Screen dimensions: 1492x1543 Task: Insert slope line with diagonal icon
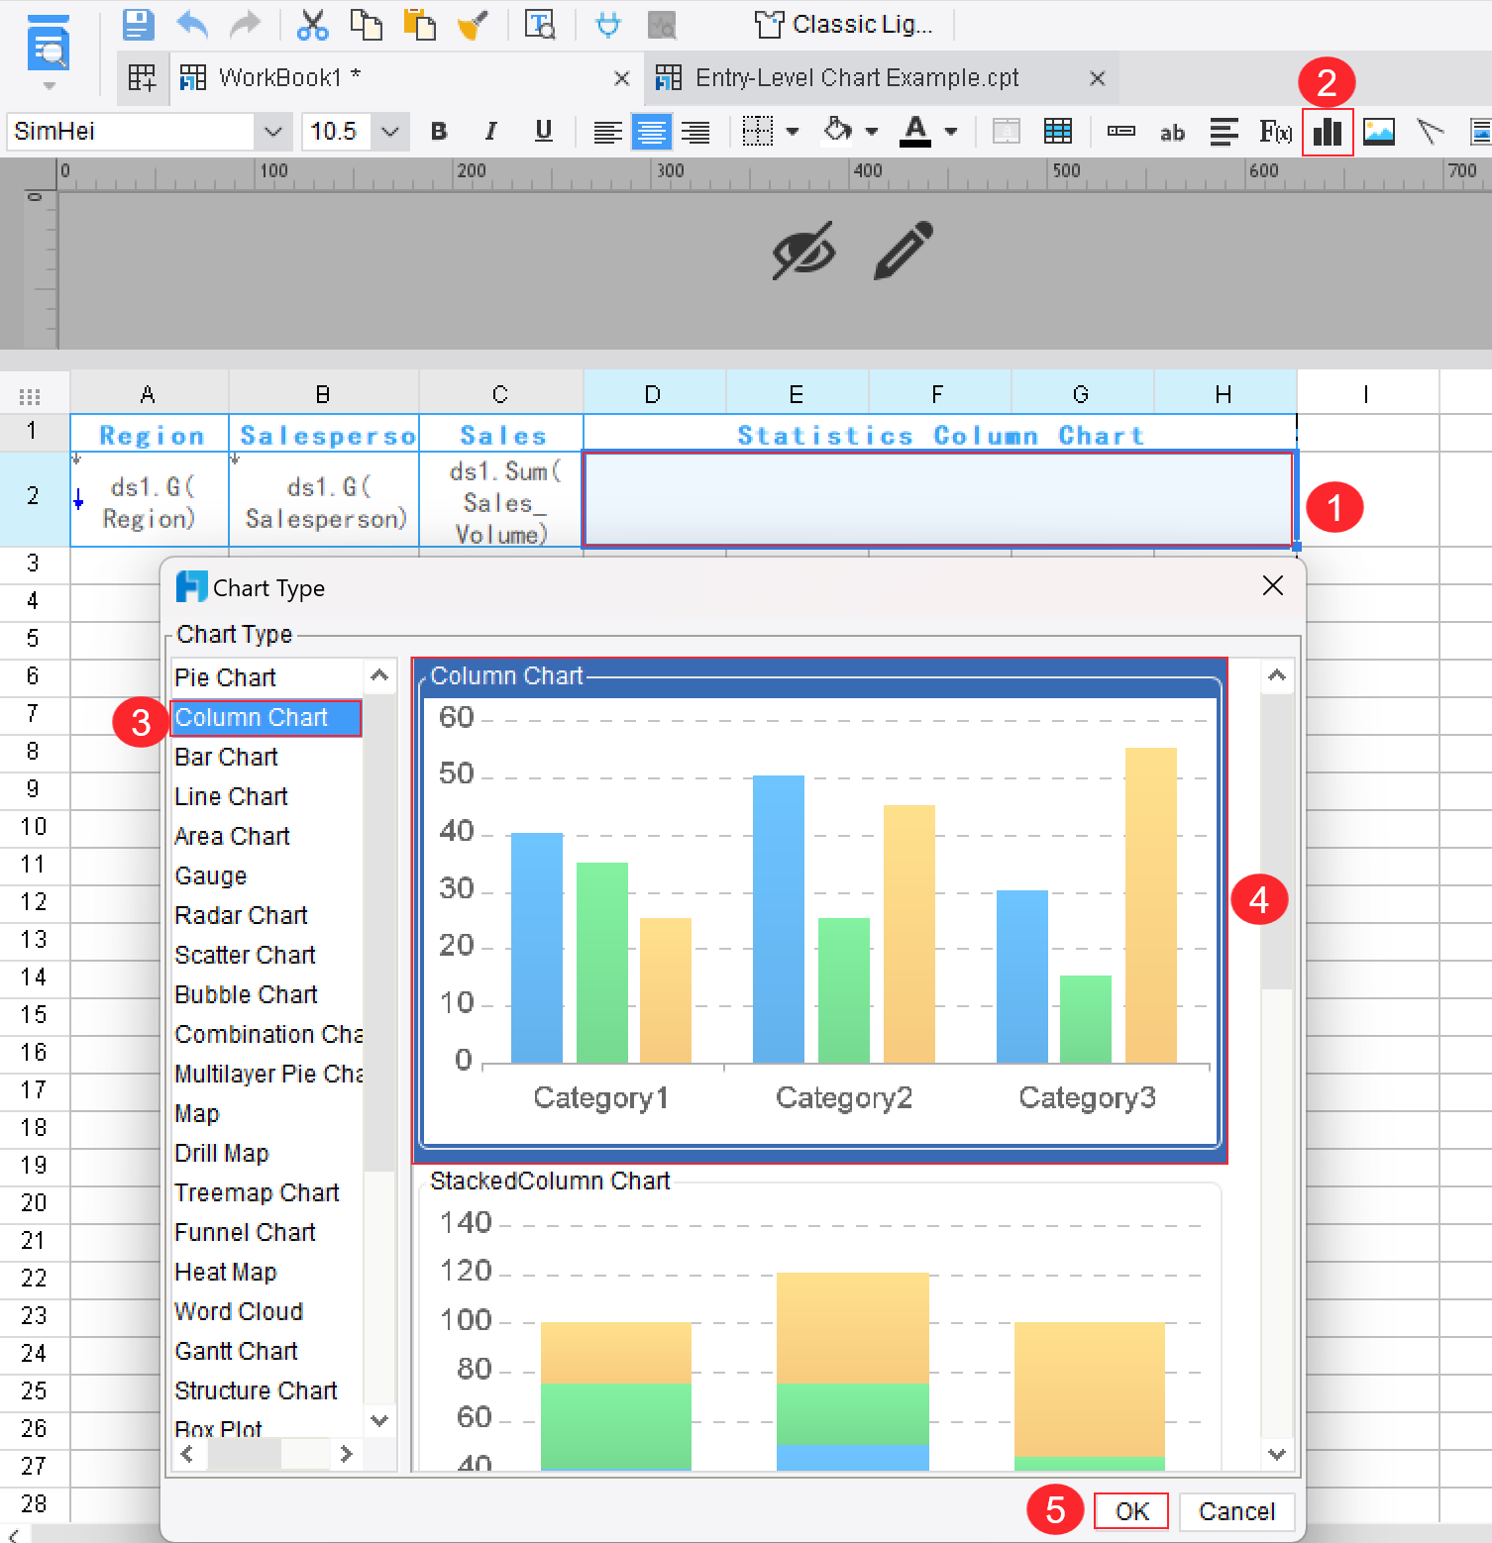click(1431, 131)
